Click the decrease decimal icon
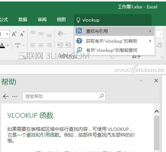This screenshot has width=166, height=152. pyautogui.click(x=159, y=45)
